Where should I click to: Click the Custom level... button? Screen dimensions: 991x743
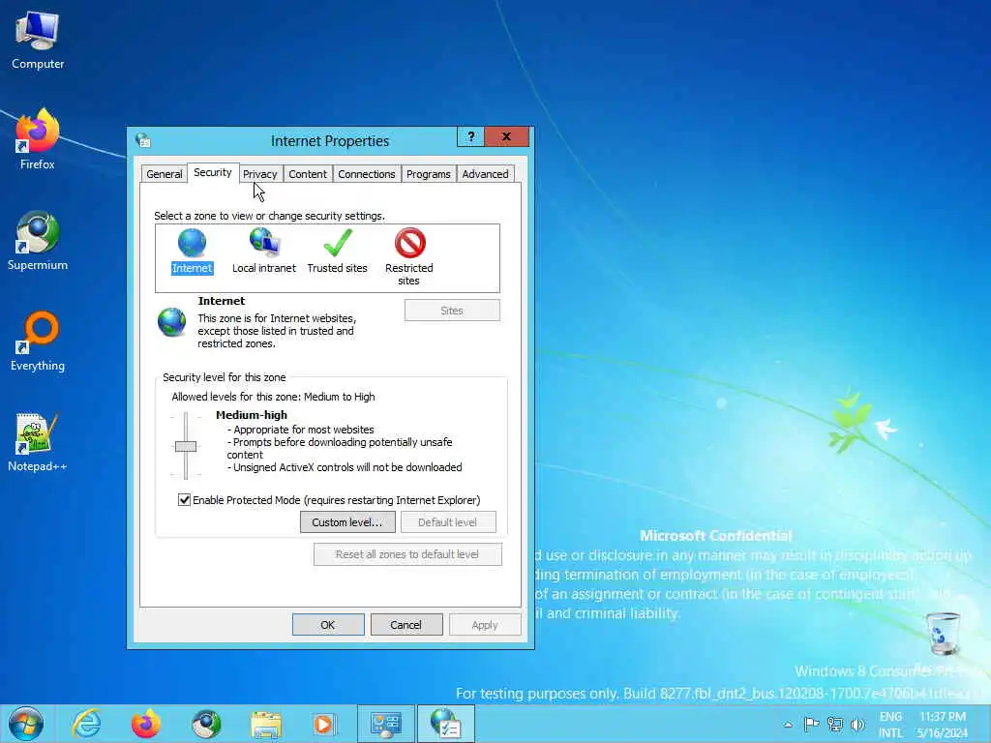click(x=347, y=522)
